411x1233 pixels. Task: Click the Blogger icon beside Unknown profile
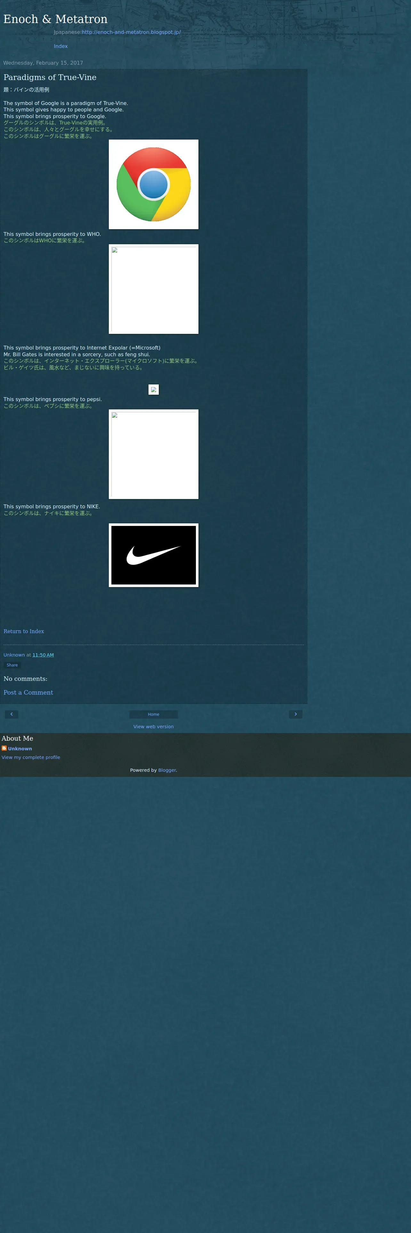click(x=4, y=748)
